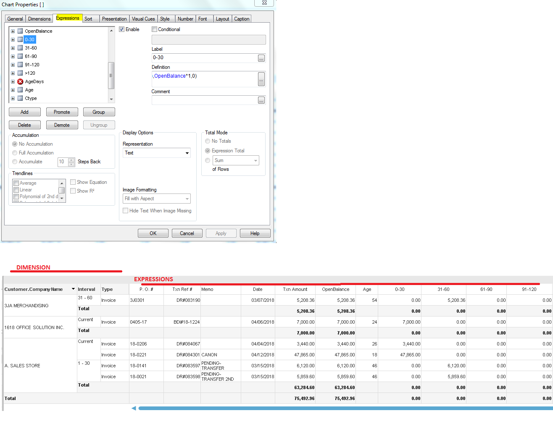The height and width of the screenshot is (429, 553).
Task: Click the table icon beside 61-90
Action: coord(20,56)
